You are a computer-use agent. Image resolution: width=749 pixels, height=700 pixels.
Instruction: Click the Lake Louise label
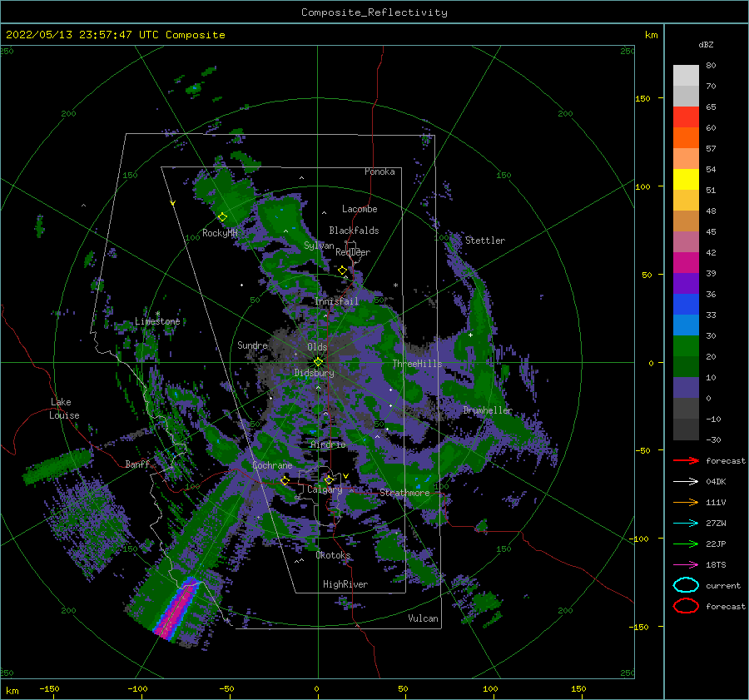tap(64, 409)
